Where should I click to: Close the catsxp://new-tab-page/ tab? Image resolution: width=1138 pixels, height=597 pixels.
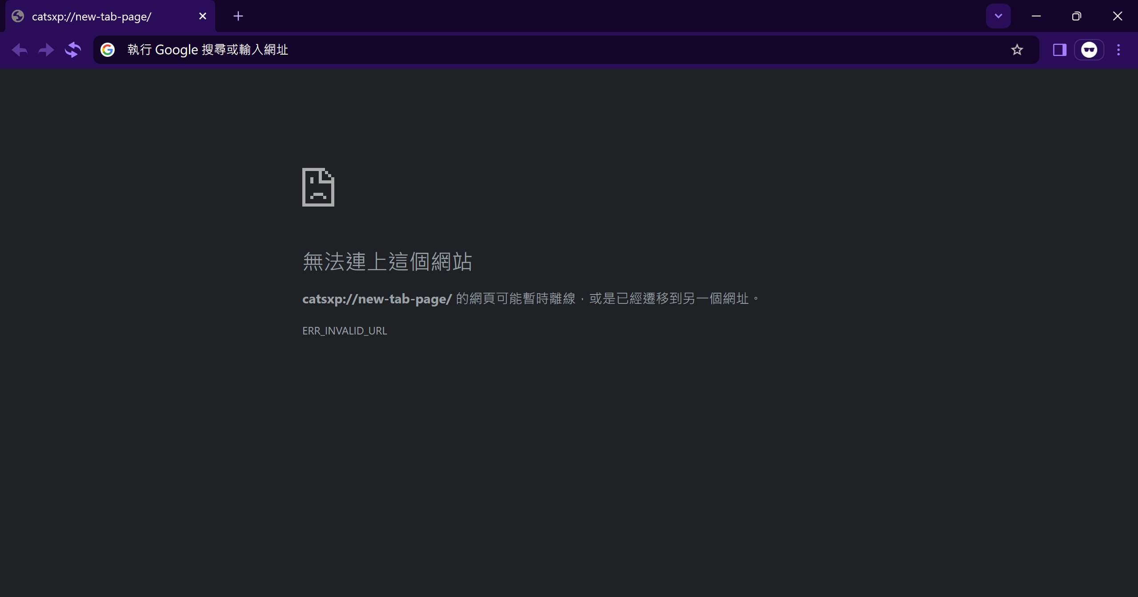click(203, 16)
